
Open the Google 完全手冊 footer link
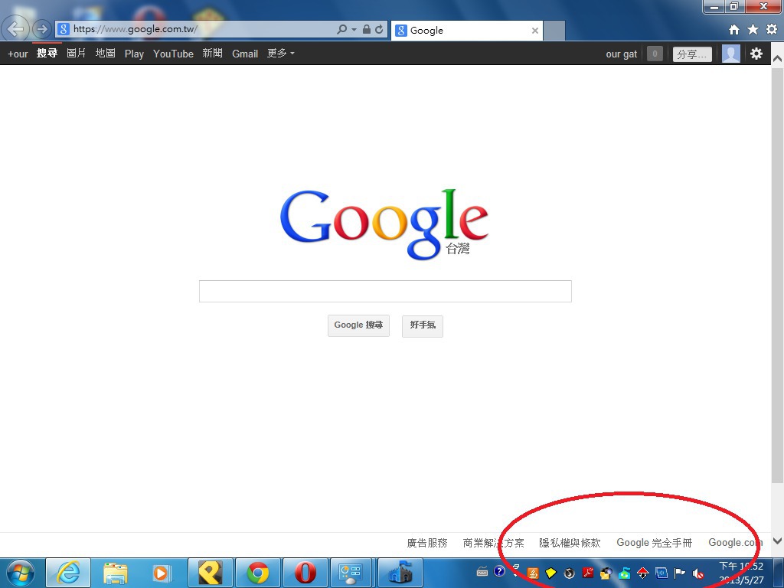(x=654, y=543)
